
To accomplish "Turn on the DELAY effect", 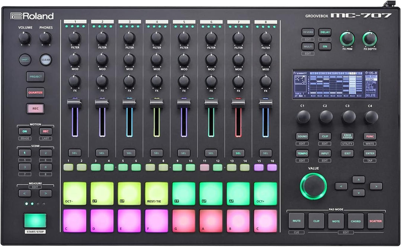I will 325,32.
